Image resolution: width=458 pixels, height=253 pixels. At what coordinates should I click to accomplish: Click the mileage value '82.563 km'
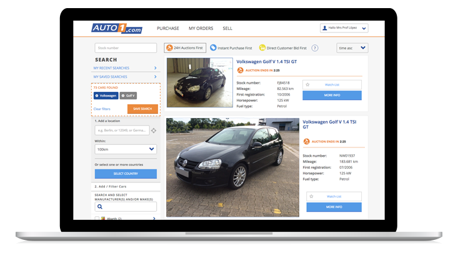286,89
